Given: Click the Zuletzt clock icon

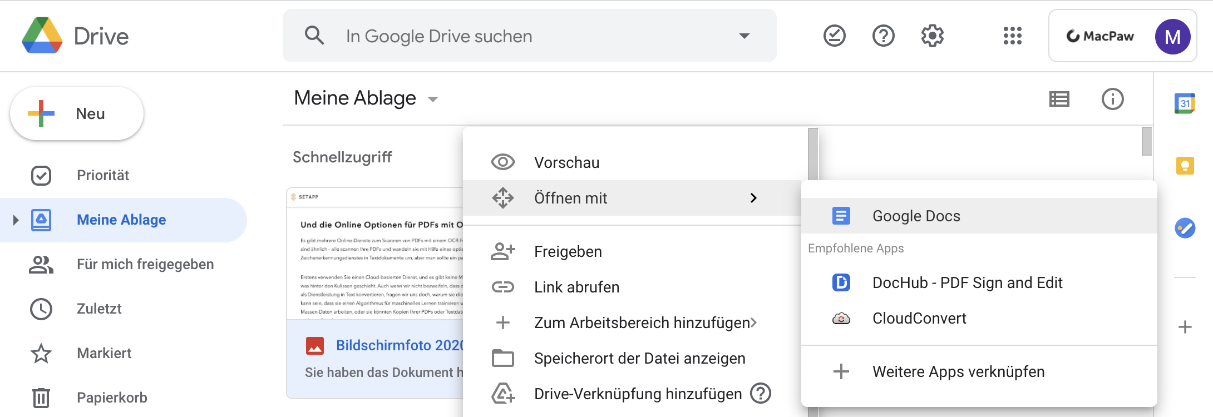Looking at the screenshot, I should click(x=41, y=309).
